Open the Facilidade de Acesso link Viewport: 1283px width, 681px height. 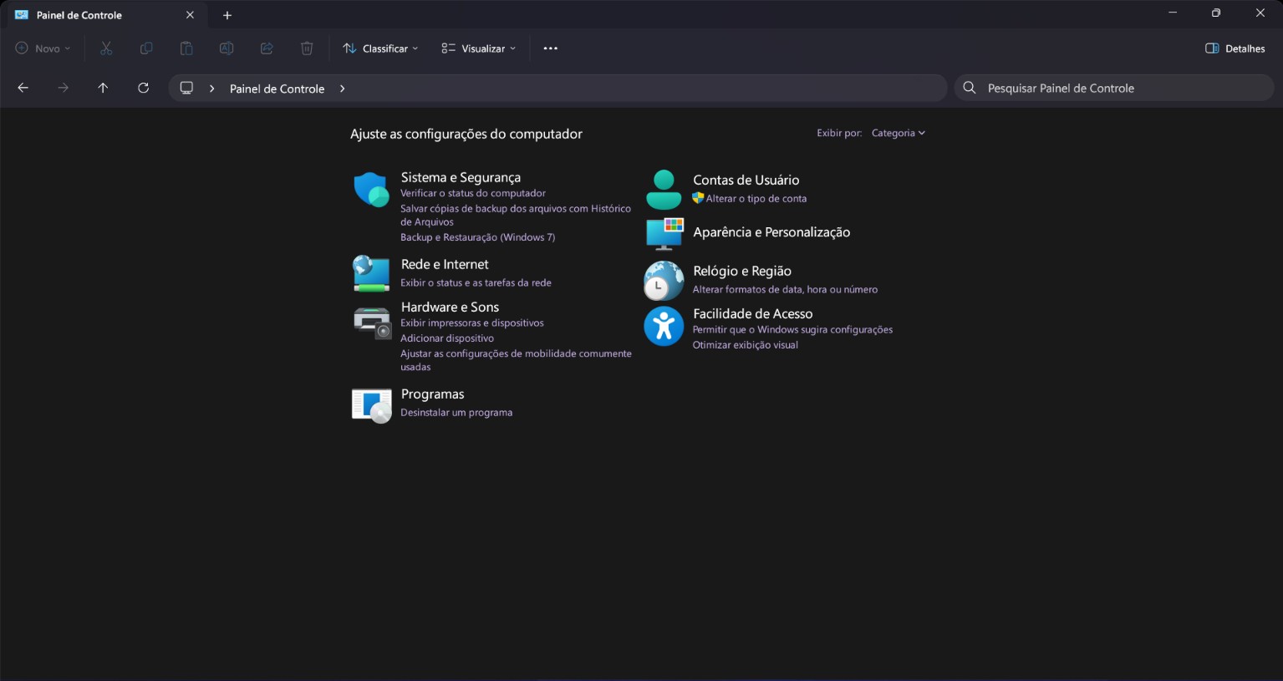pyautogui.click(x=752, y=313)
